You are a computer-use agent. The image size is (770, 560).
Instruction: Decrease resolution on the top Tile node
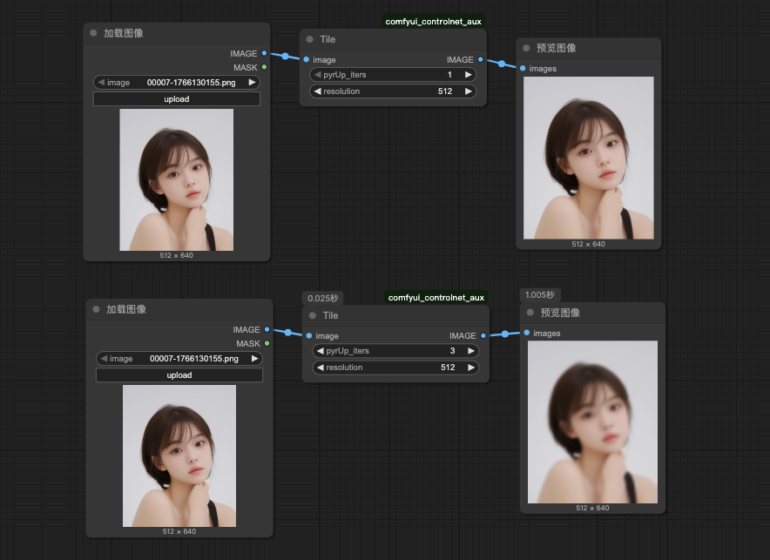[317, 91]
